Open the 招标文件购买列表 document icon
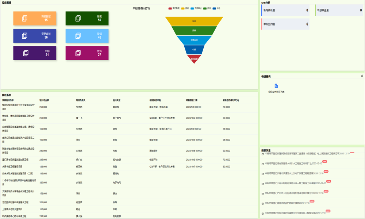 pos(276,86)
